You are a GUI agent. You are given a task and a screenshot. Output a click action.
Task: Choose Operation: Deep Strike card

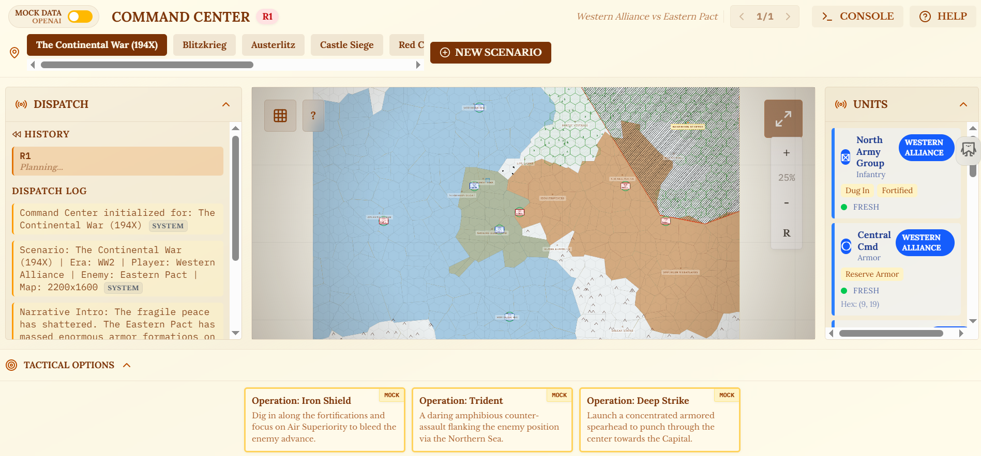tap(660, 420)
